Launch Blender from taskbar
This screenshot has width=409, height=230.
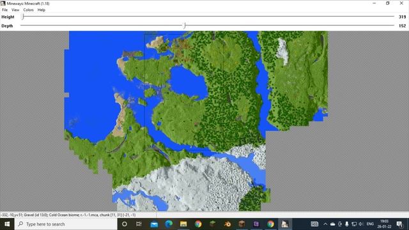pyautogui.click(x=228, y=224)
